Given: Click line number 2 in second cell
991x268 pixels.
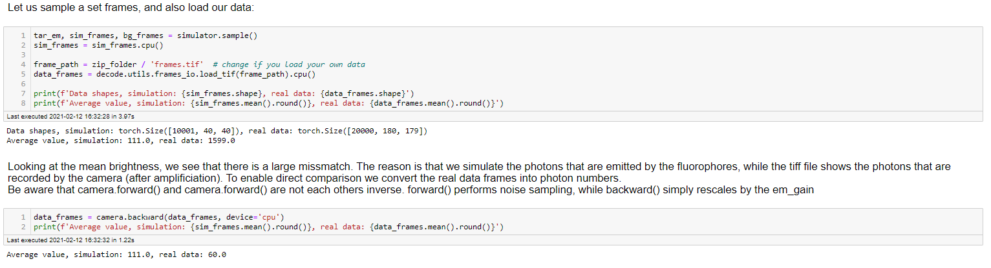Looking at the screenshot, I should (x=23, y=226).
